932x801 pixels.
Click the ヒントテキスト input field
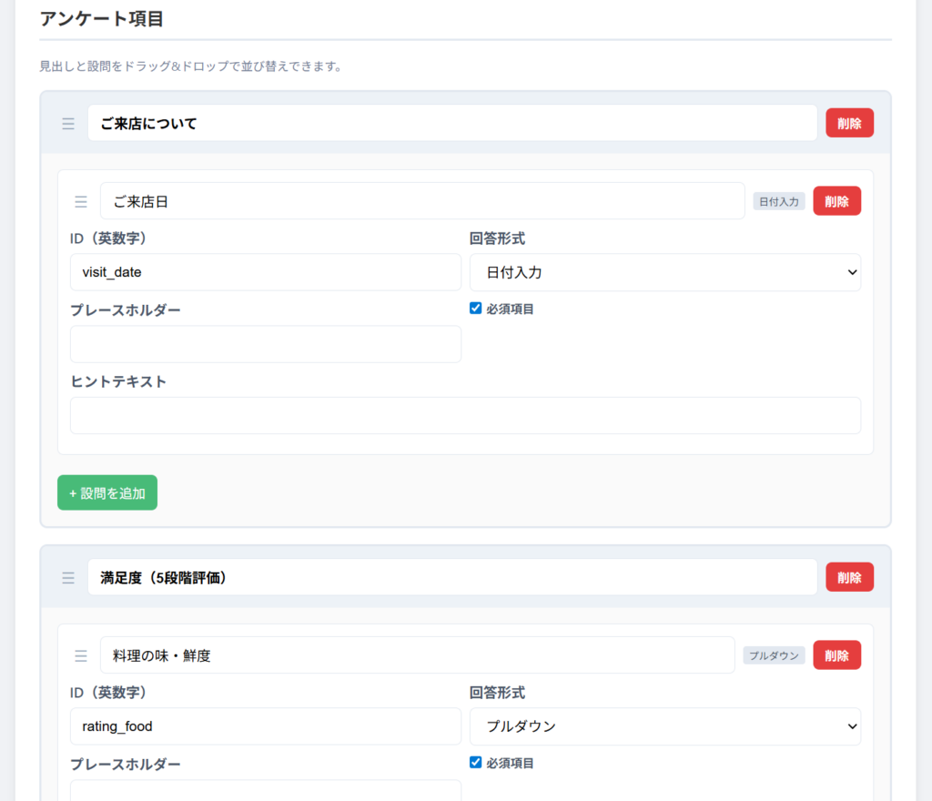(x=465, y=416)
